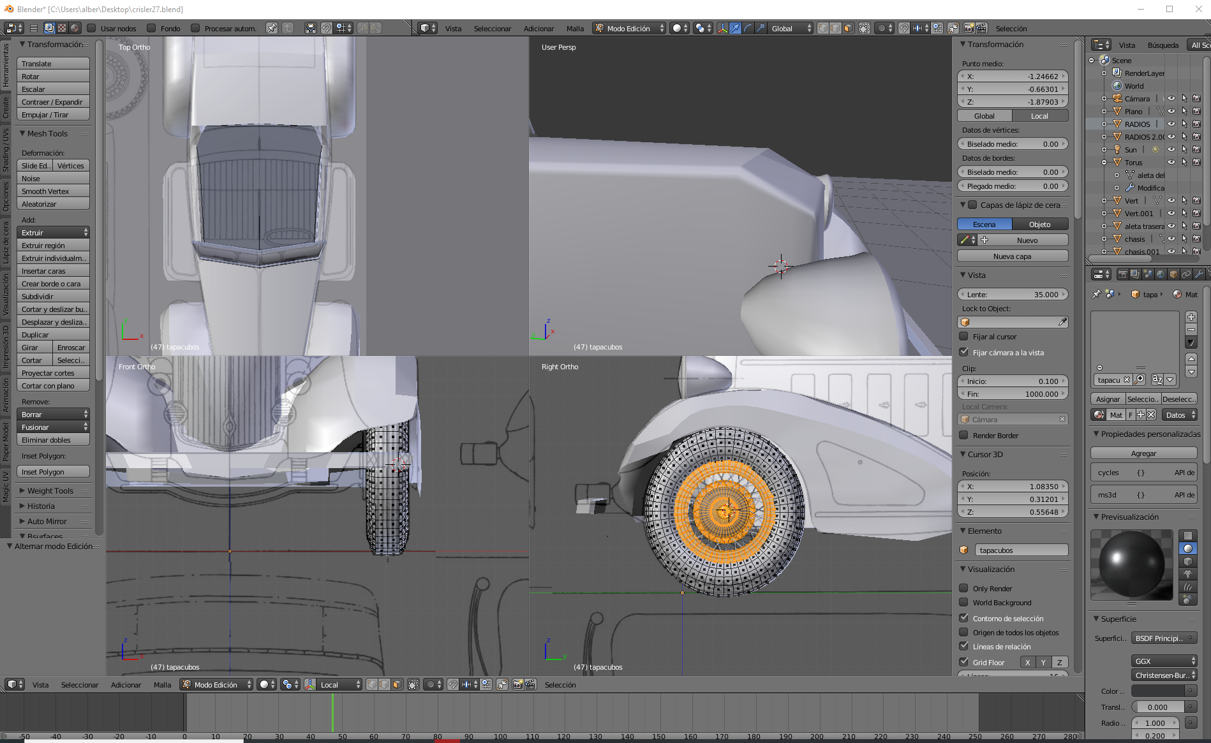Open the Constraints chain tab

[x=1186, y=274]
